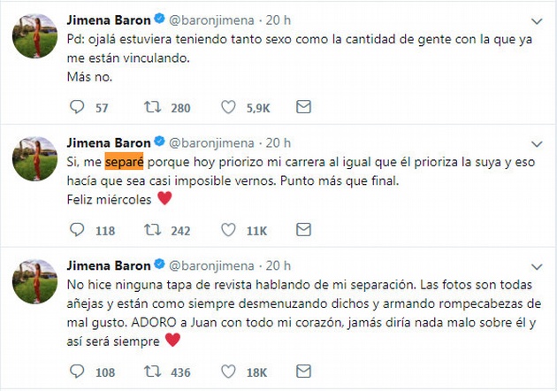Image resolution: width=557 pixels, height=391 pixels.
Task: Expand options menu for the 'me separé' tweet
Action: coord(537,143)
